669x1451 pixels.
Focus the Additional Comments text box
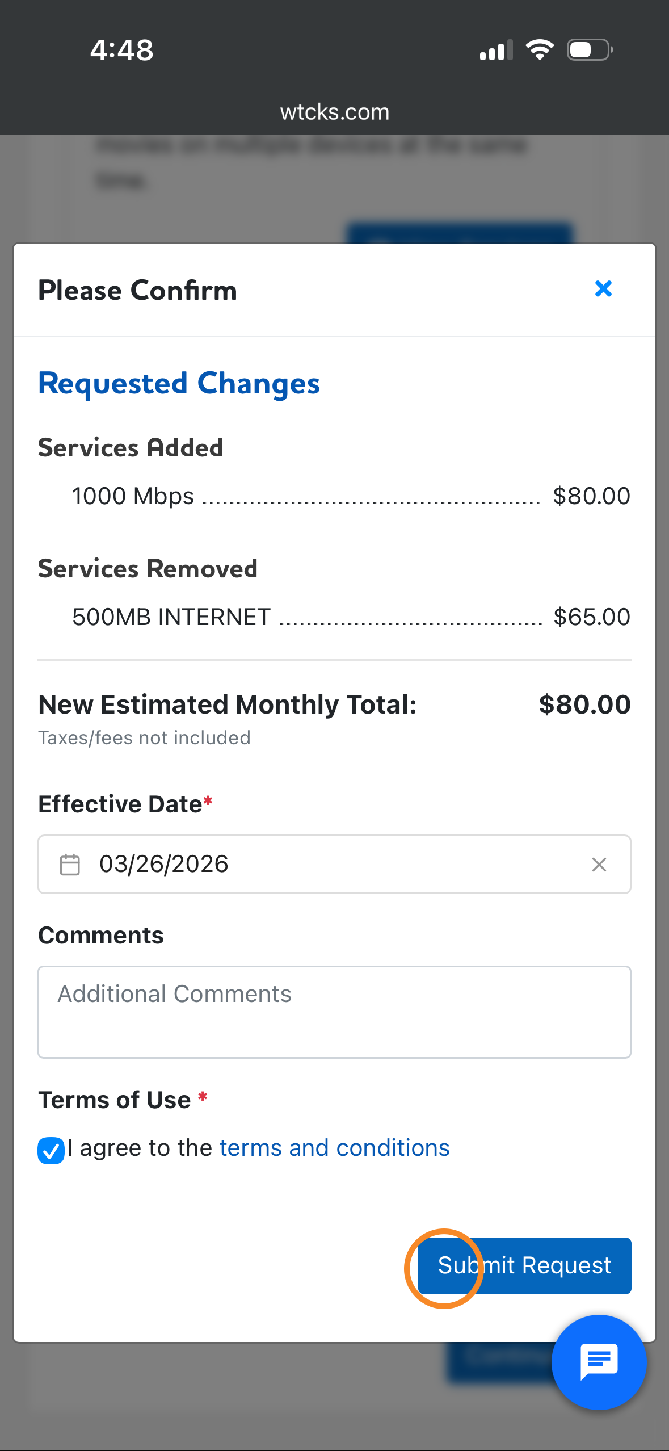(x=334, y=1012)
